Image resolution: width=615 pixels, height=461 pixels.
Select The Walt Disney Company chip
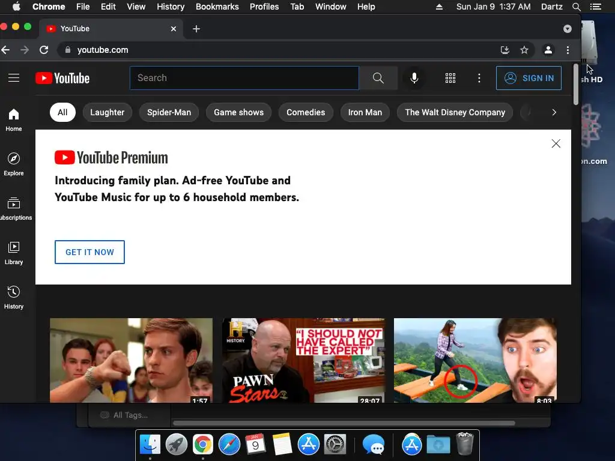pyautogui.click(x=455, y=112)
